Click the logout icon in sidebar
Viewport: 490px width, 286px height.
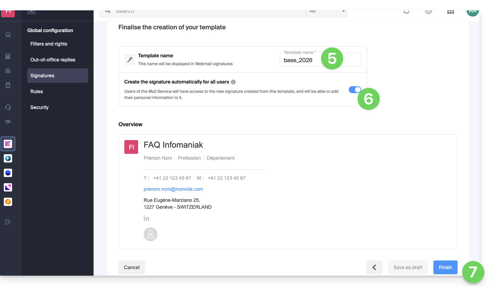point(8,222)
